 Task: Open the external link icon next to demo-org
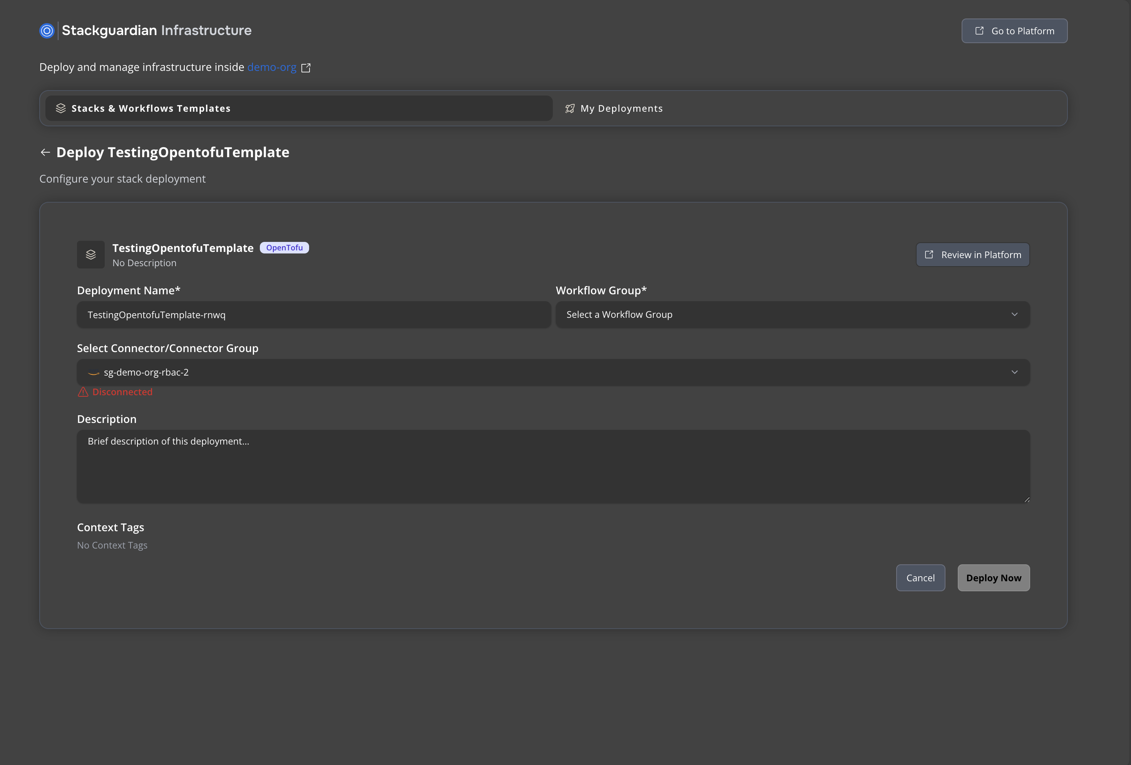306,68
